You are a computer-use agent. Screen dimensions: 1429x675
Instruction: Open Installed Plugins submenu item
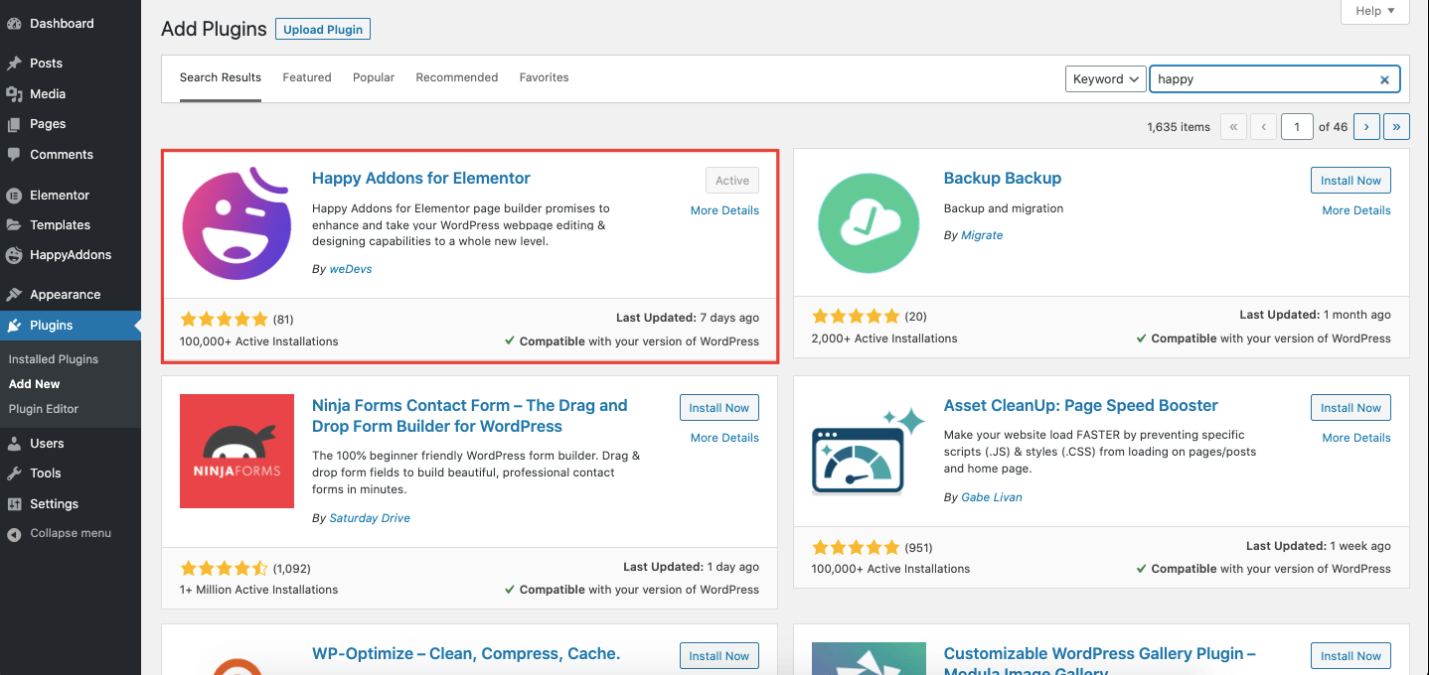[x=54, y=359]
